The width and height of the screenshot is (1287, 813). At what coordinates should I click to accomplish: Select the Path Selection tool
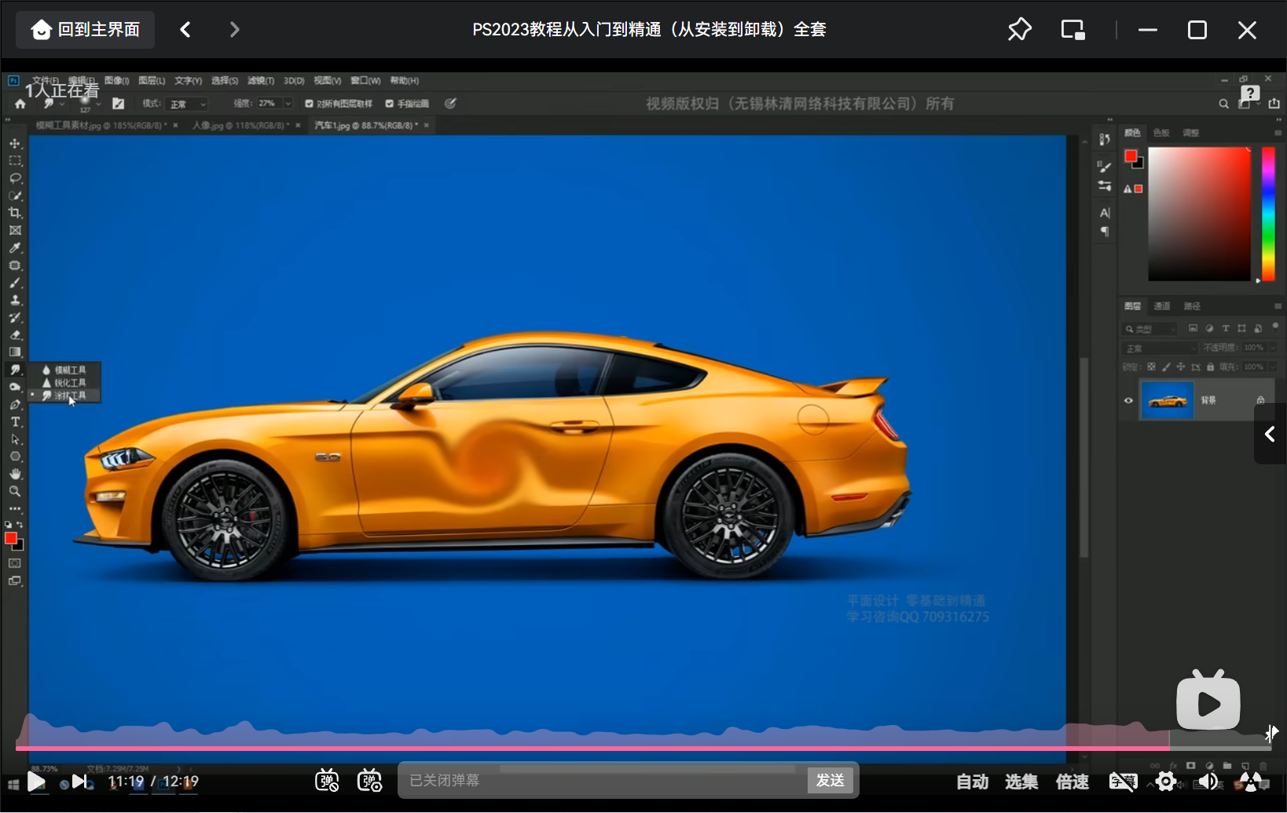[x=15, y=439]
